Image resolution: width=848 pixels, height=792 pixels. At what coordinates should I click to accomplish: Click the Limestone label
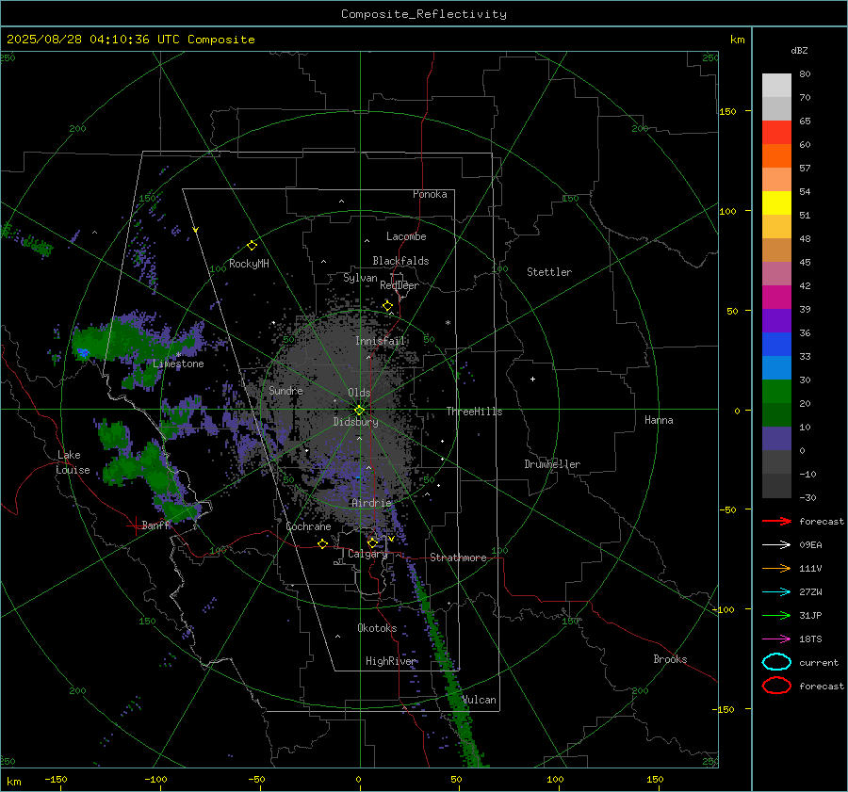point(178,364)
